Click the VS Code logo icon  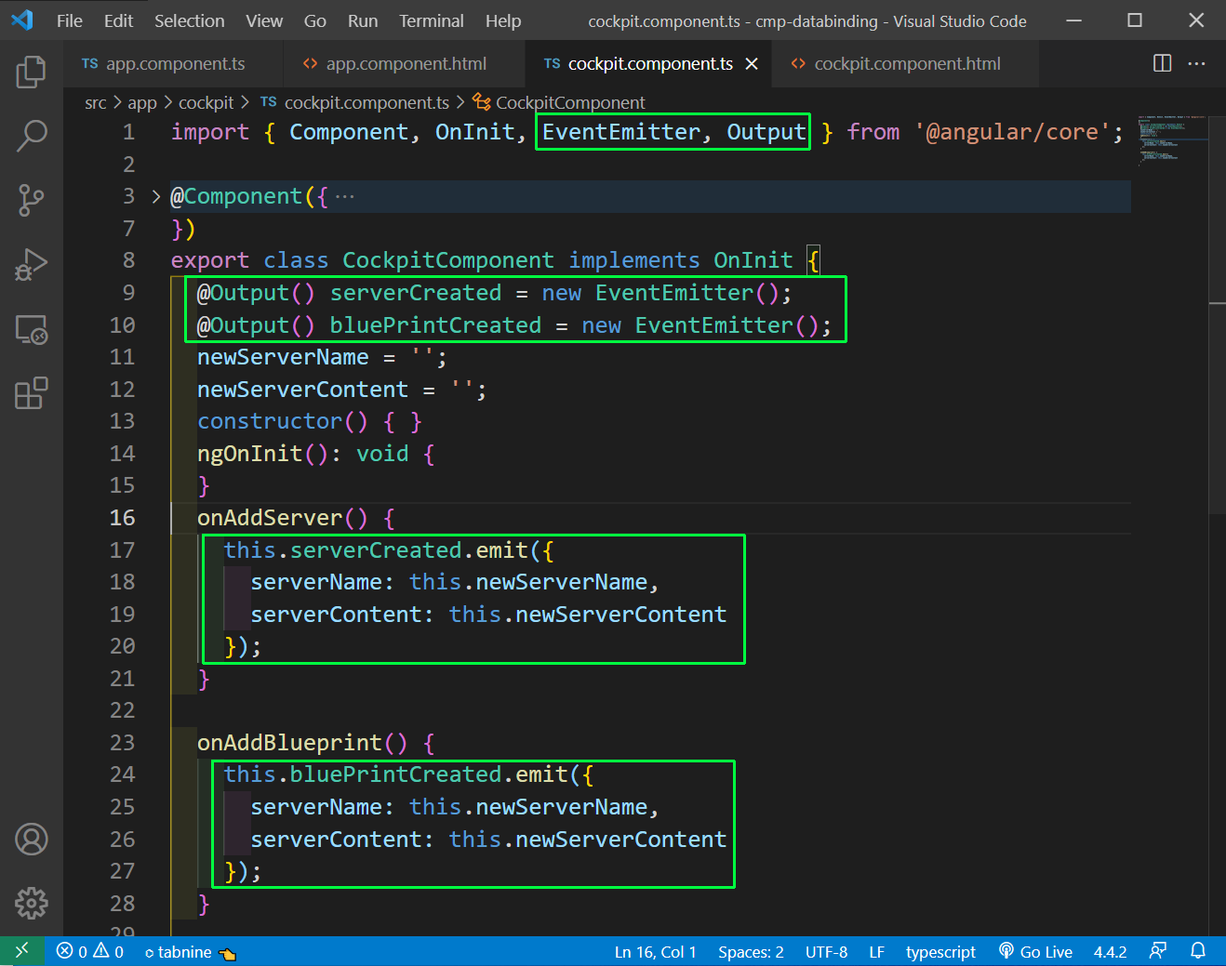pos(22,20)
